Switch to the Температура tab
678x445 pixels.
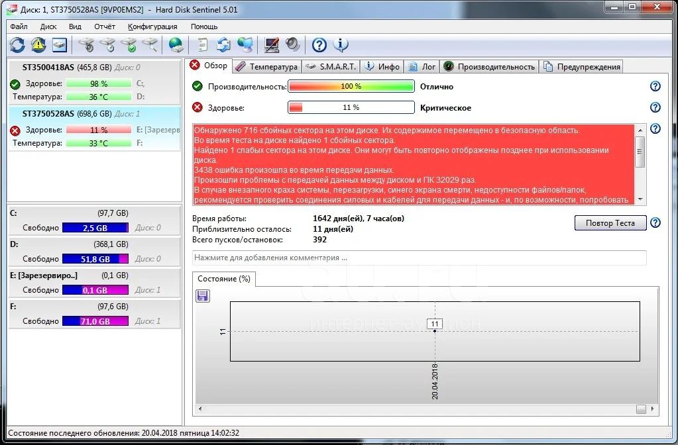[267, 66]
